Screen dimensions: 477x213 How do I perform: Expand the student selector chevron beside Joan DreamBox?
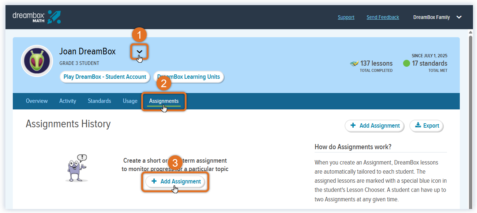point(139,51)
